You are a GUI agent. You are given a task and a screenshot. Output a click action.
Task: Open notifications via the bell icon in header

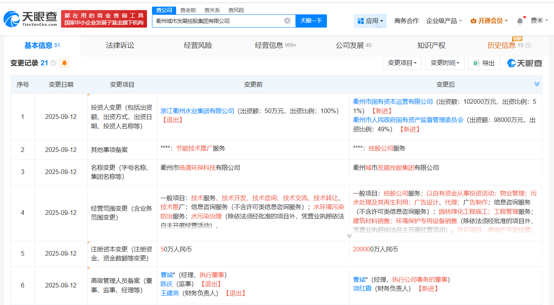[x=520, y=21]
